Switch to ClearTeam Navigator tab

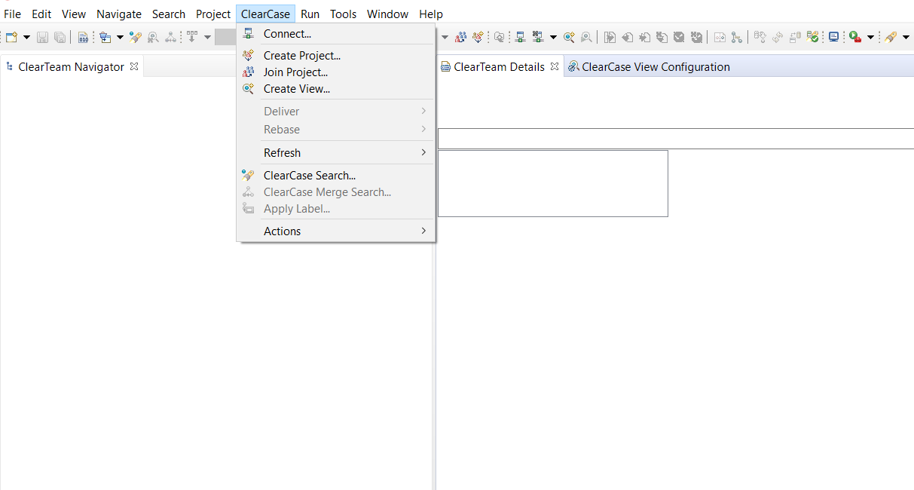pos(71,67)
